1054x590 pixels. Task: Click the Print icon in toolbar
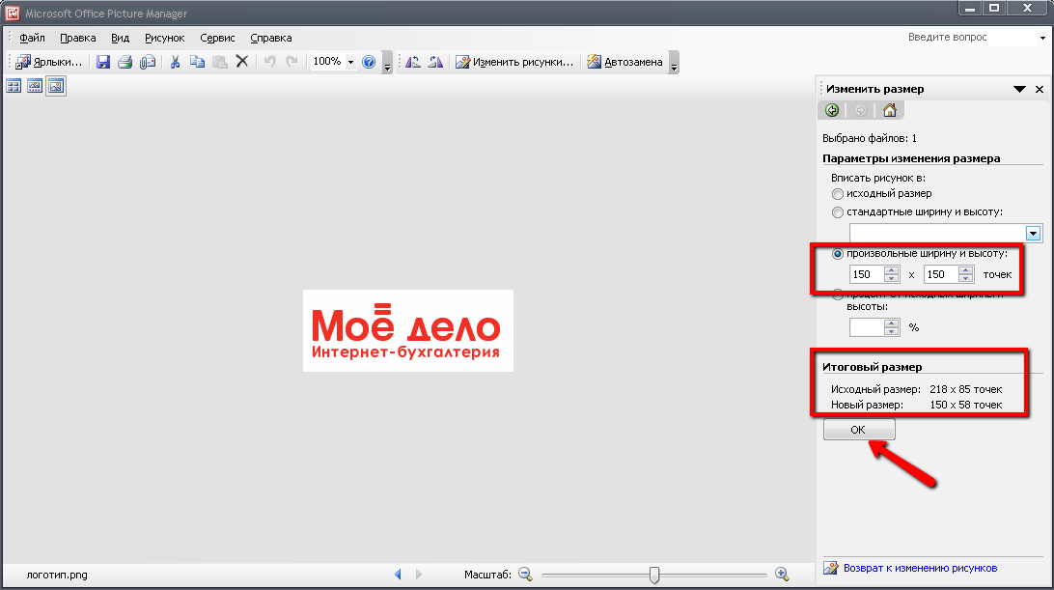[125, 62]
